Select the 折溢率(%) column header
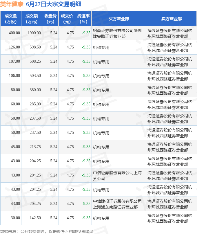Image resolution: width=197 pixels, height=234 pixels. pos(83,19)
